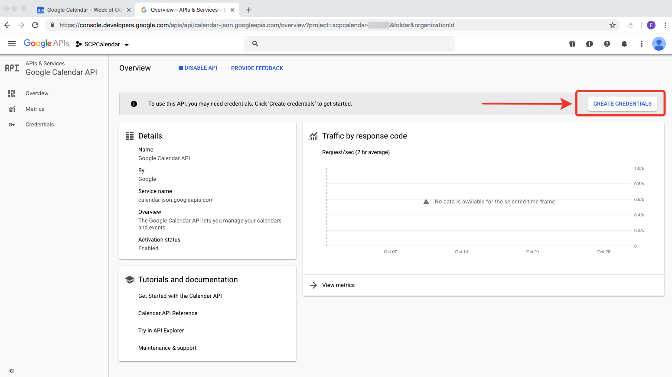Collapse the left sidebar panel
Image resolution: width=672 pixels, height=377 pixels.
pos(11,371)
